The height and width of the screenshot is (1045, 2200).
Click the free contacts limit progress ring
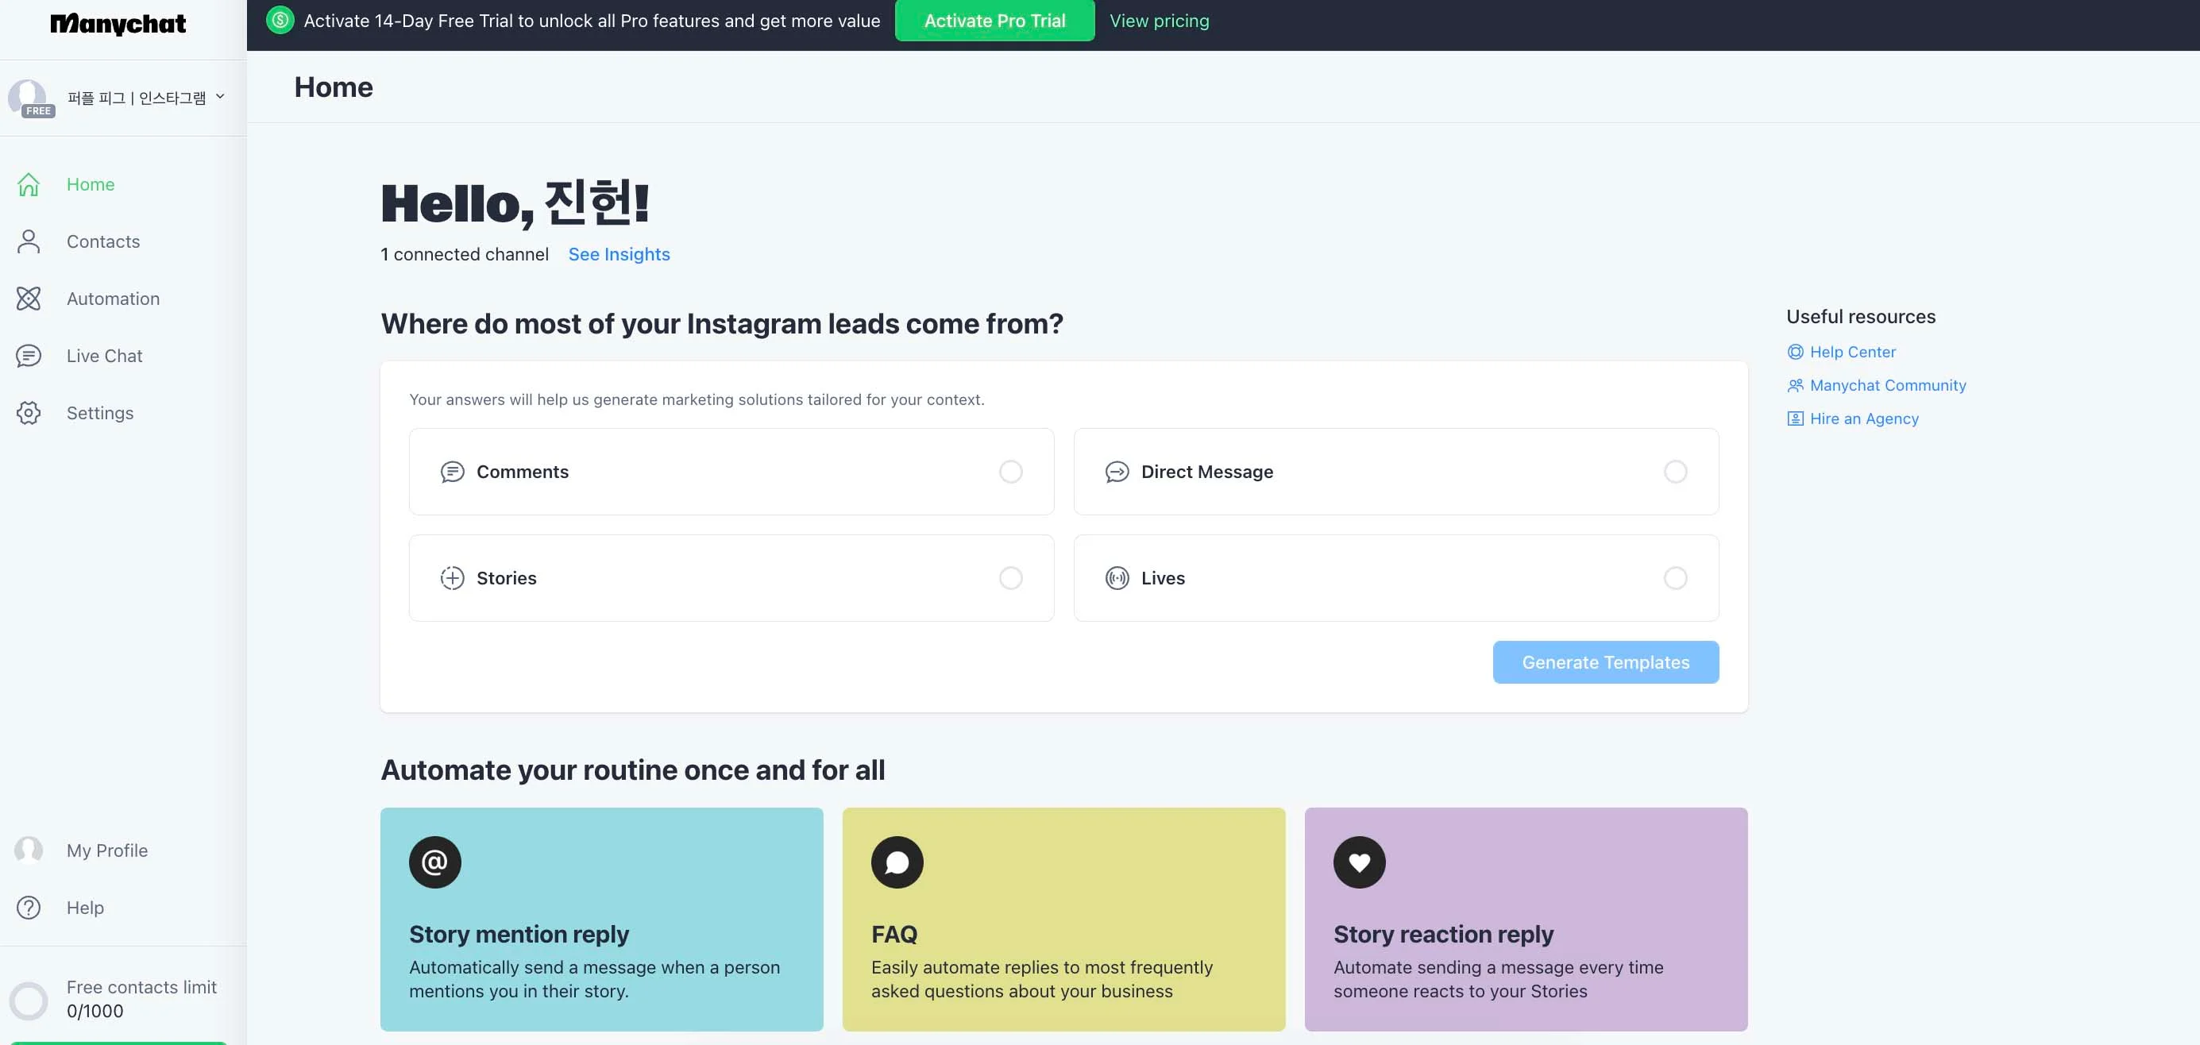point(28,1001)
